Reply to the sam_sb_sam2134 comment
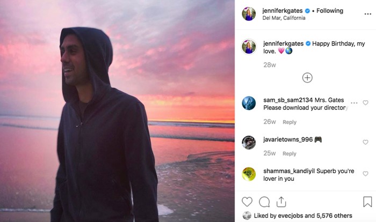Viewport: 376px width, 222px height. coord(290,122)
